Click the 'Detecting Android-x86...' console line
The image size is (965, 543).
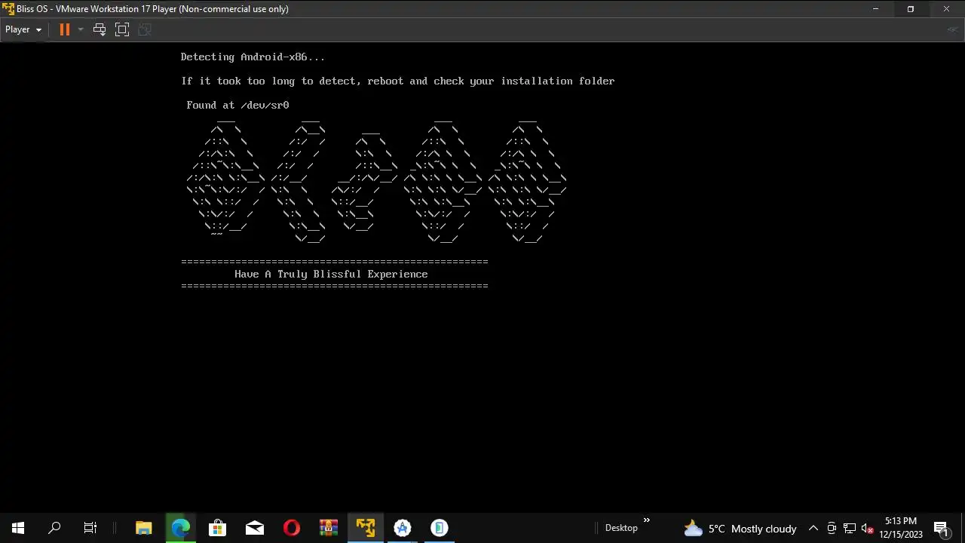253,57
